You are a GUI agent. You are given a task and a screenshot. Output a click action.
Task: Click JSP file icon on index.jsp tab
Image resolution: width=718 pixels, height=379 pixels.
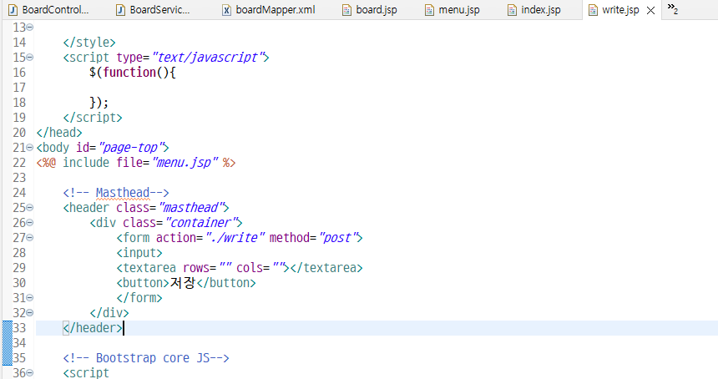512,10
